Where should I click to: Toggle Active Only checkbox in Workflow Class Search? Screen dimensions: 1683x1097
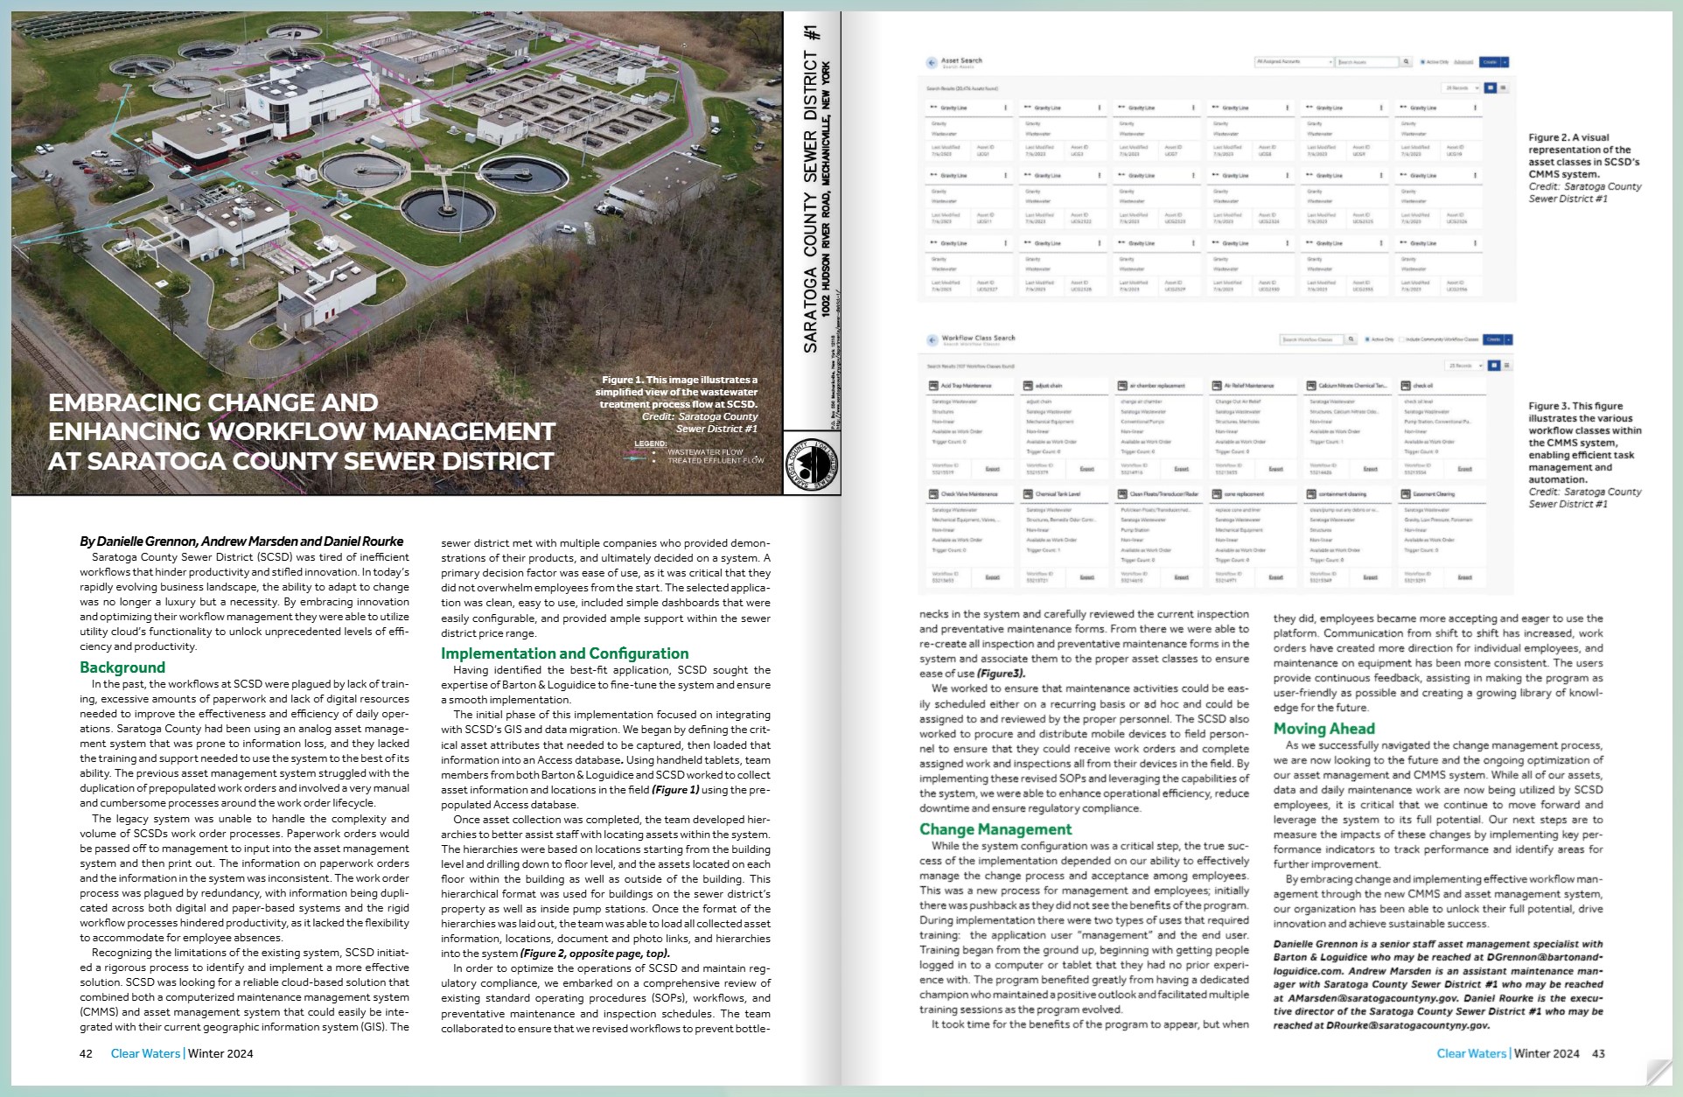click(x=1367, y=339)
